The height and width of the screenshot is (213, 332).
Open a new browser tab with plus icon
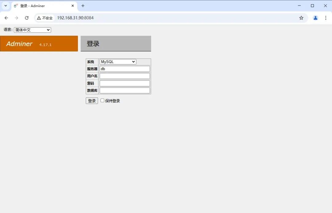click(x=83, y=6)
